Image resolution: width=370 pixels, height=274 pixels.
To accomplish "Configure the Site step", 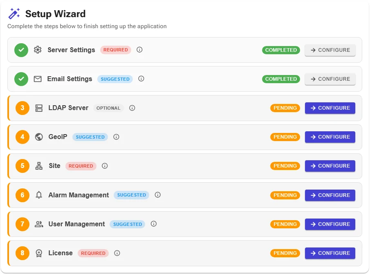I will tap(330, 166).
